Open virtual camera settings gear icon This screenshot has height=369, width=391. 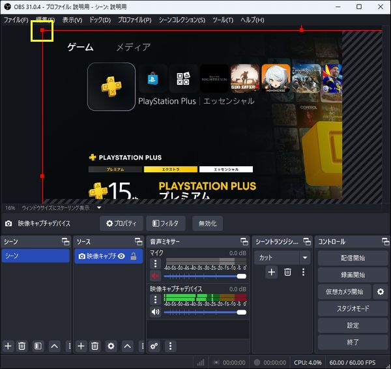tap(381, 291)
